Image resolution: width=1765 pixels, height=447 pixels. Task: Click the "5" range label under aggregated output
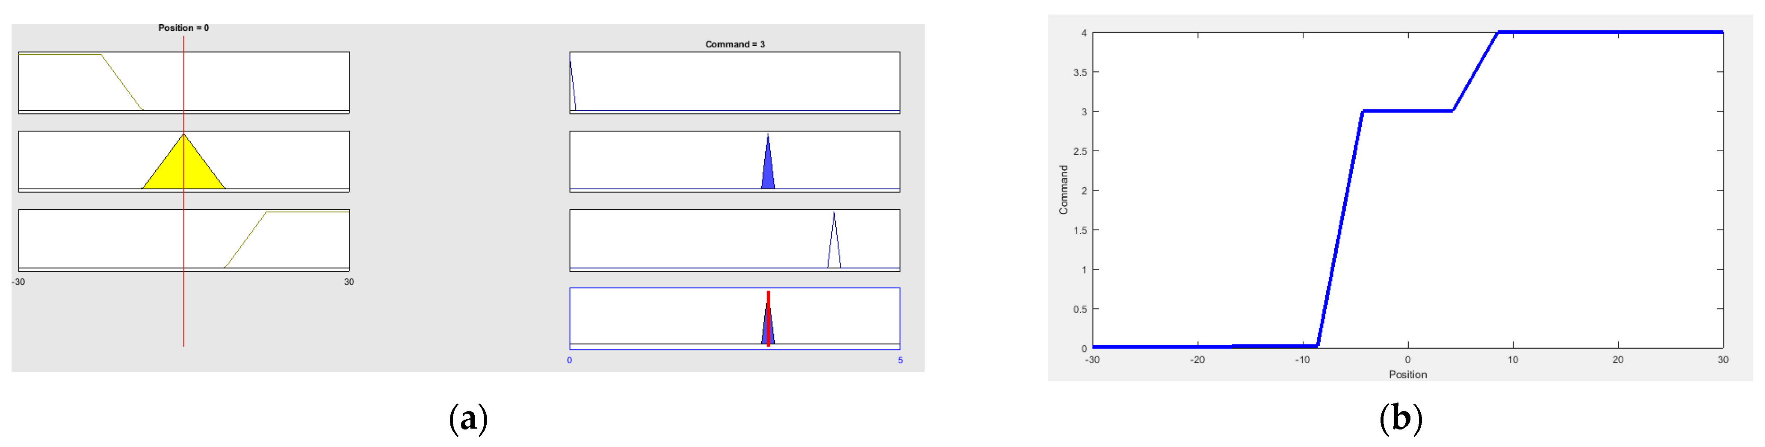click(900, 361)
